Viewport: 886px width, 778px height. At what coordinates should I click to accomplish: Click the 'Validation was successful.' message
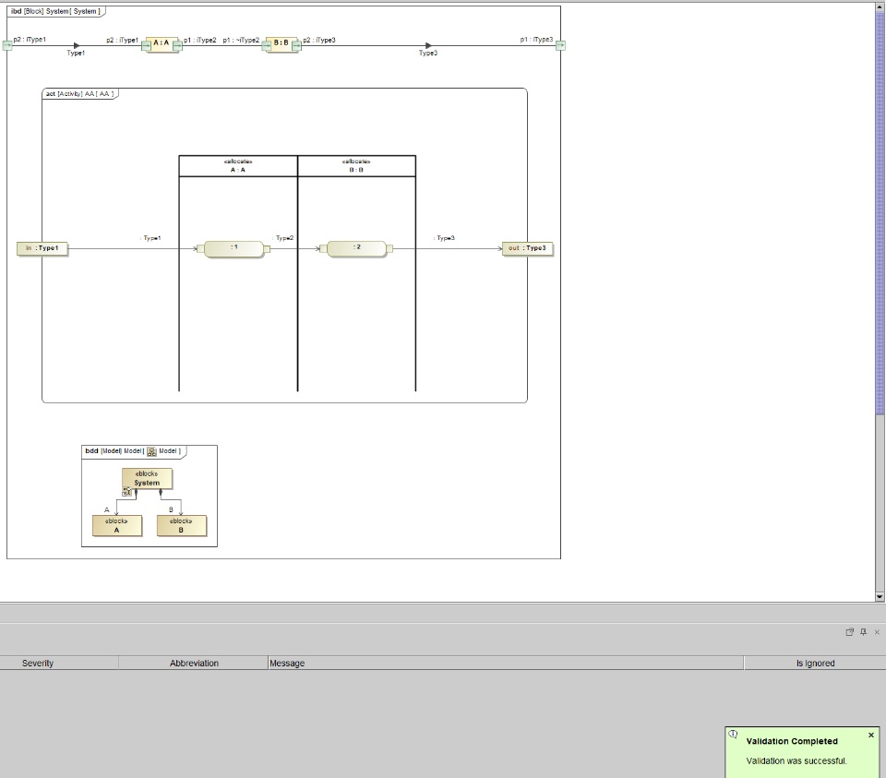(796, 761)
